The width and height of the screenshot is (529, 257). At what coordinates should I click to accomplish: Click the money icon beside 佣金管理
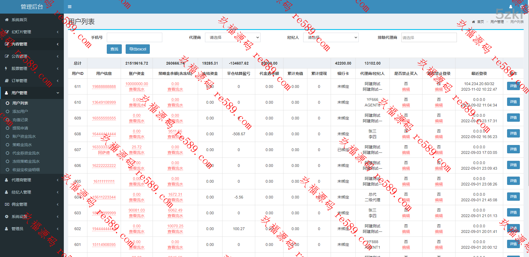pyautogui.click(x=7, y=204)
